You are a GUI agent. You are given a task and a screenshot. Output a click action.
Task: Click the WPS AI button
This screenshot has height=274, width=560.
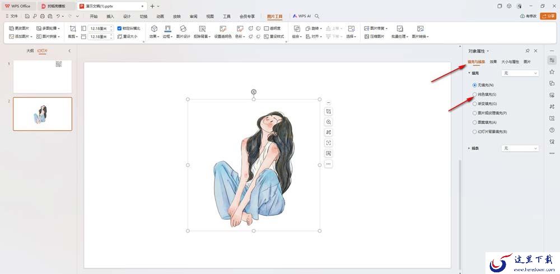point(302,16)
